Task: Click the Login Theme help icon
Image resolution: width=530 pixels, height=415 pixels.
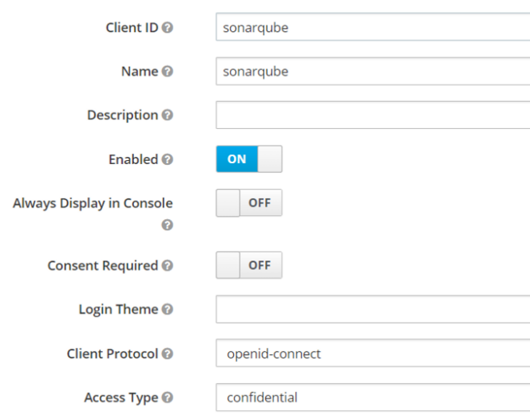Action: (x=168, y=309)
